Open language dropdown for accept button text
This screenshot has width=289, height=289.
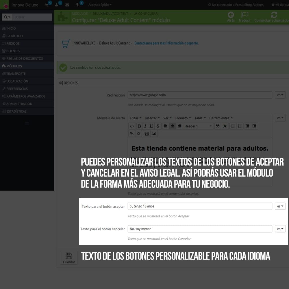pos(280,206)
